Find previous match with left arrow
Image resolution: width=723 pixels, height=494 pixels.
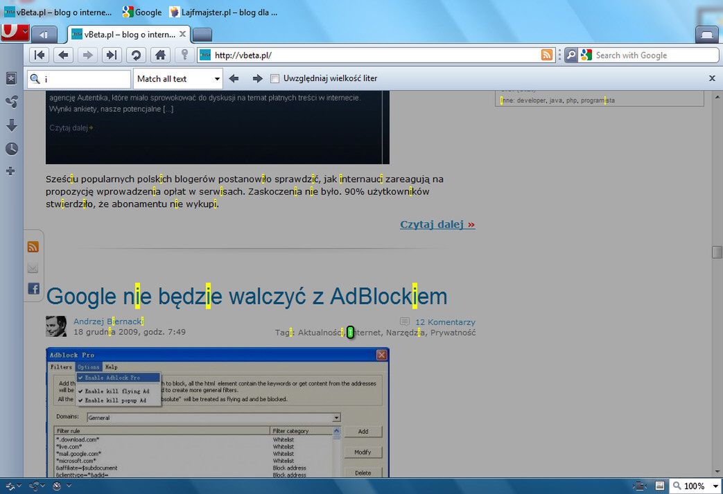point(234,79)
